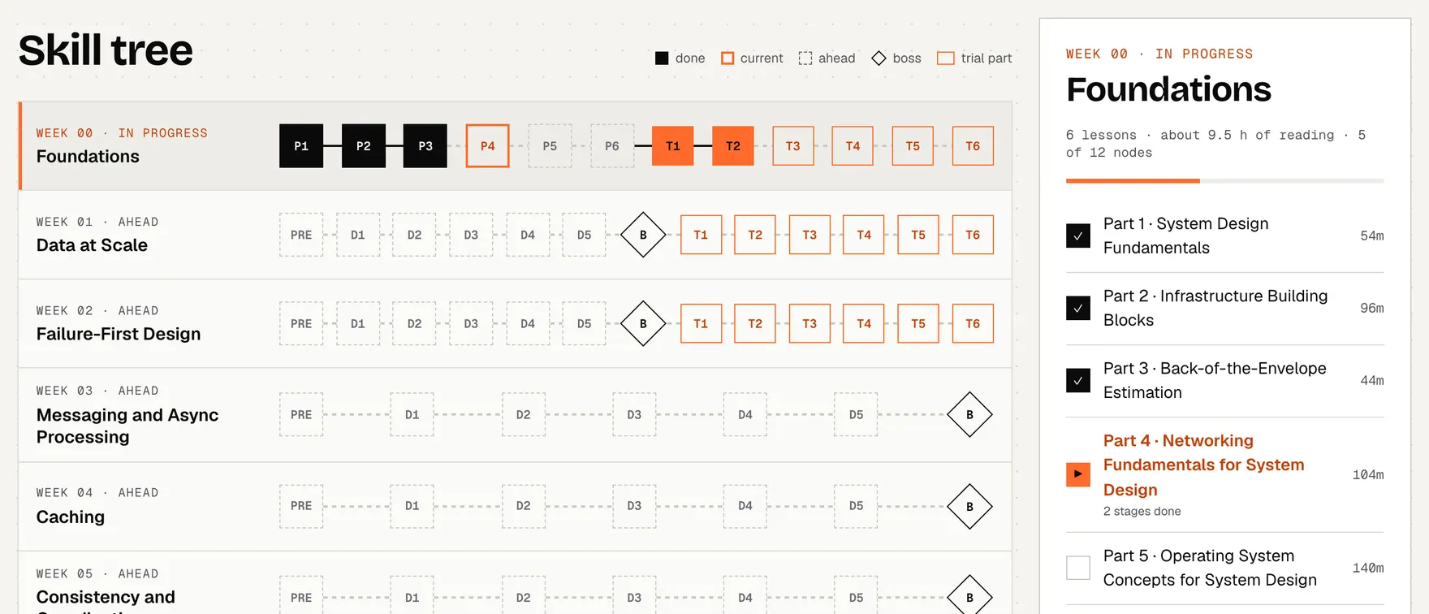Open Part 5 Operating System Concepts lesson

[x=1210, y=568]
